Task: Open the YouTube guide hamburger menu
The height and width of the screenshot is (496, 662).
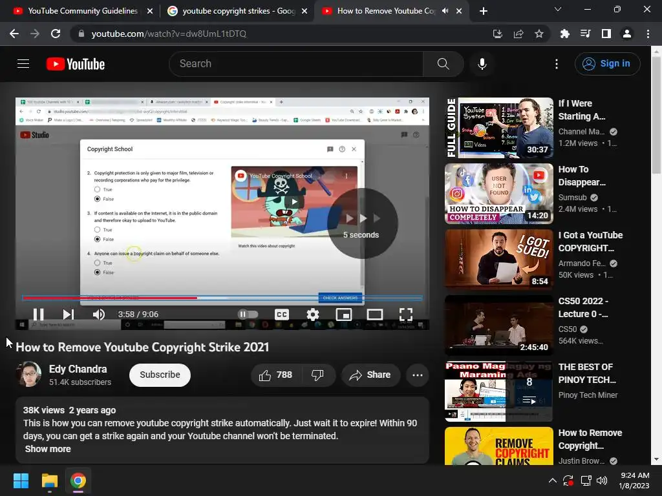Action: tap(23, 64)
